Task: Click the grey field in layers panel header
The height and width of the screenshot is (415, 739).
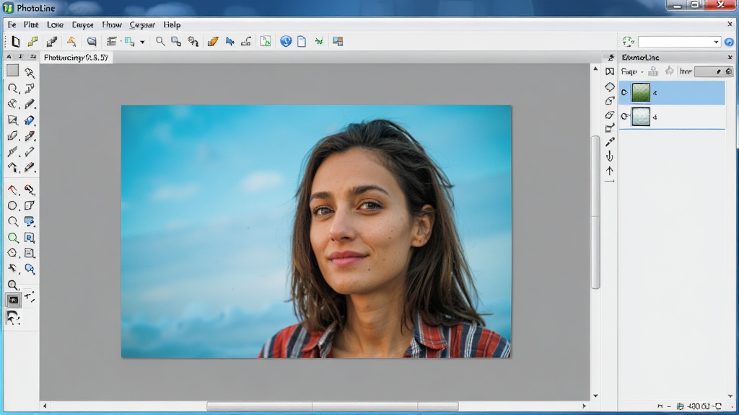Action: [714, 71]
